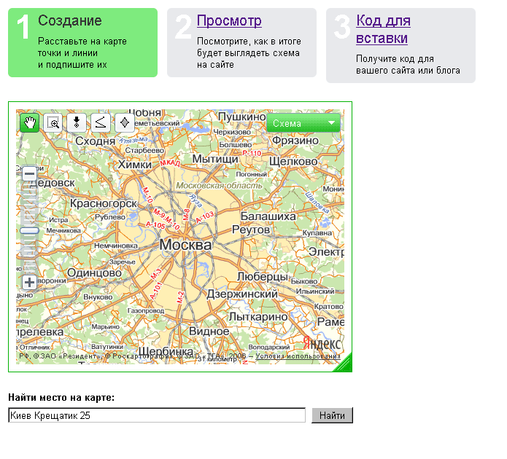Screen dimensions: 507x459
Task: Open the Условия использования link
Action: [x=298, y=356]
